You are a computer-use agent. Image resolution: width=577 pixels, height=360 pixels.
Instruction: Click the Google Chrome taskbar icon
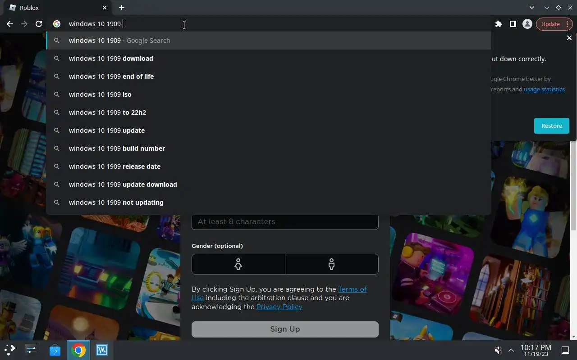[78, 350]
